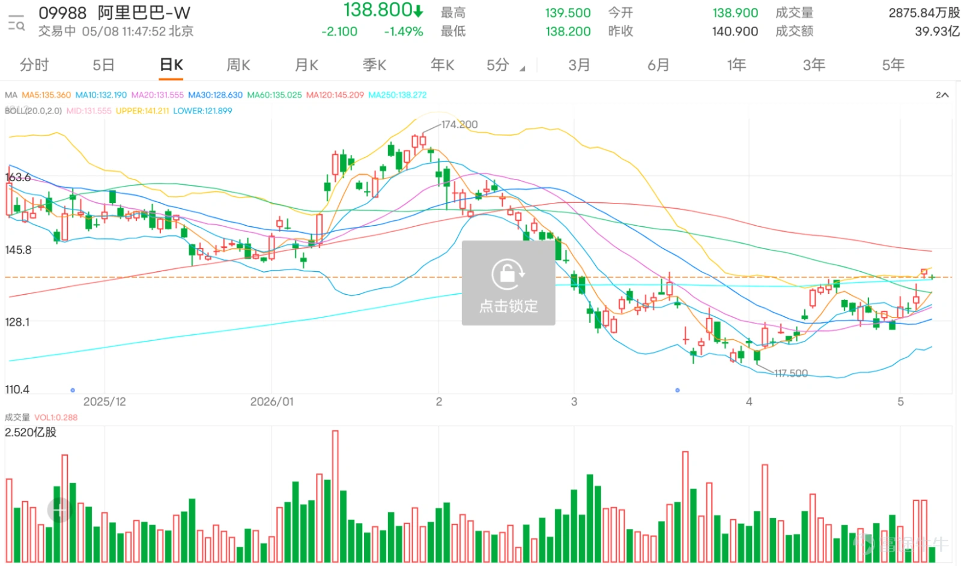Click the MA10:132.190 indicator label
Image resolution: width=961 pixels, height=566 pixels.
[101, 95]
